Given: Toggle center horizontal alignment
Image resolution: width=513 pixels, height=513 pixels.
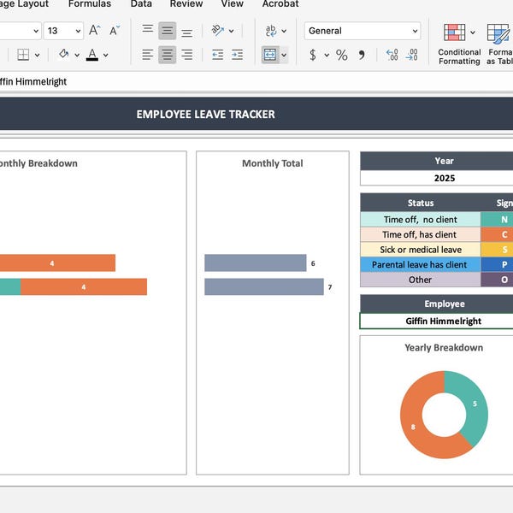Looking at the screenshot, I should 168,55.
